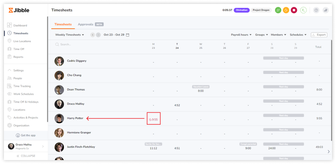Click the green outlined member icon
The height and width of the screenshot is (164, 336).
303,10
